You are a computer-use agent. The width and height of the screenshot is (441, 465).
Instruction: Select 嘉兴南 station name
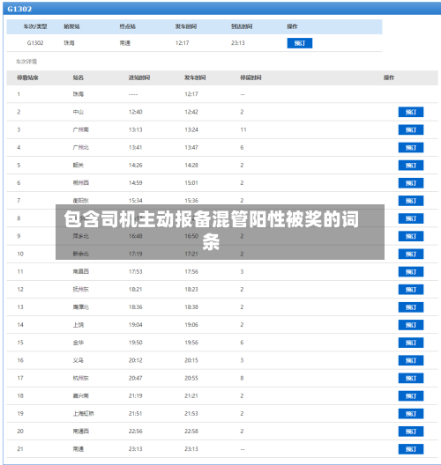coord(81,396)
